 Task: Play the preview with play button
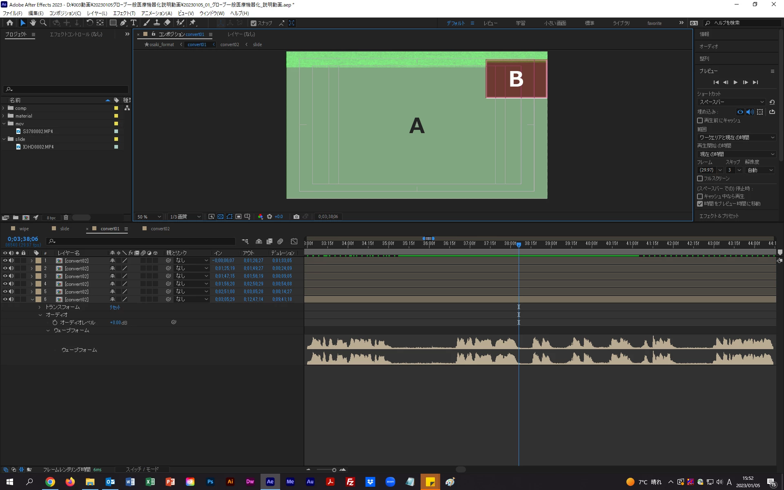(x=735, y=82)
